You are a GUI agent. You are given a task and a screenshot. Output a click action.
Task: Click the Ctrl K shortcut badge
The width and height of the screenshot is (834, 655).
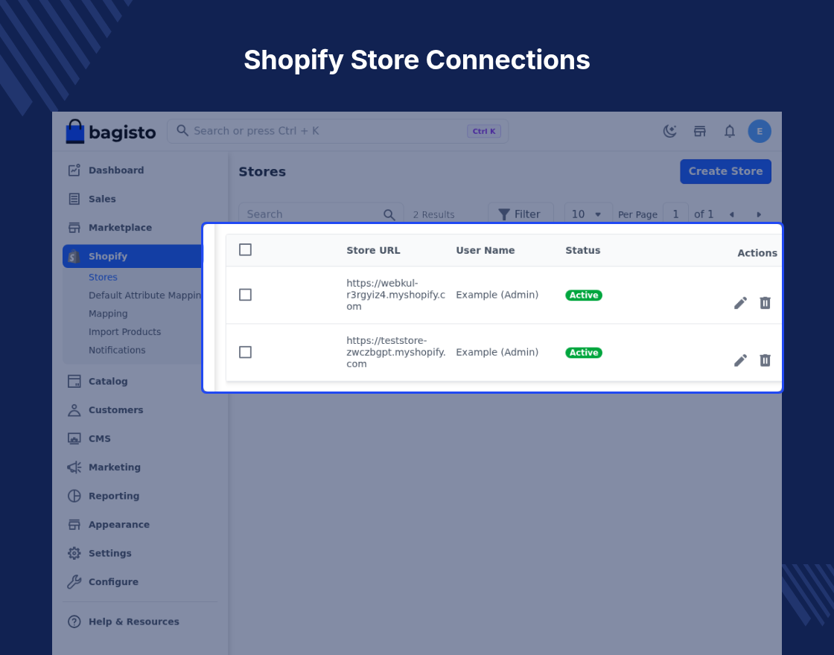[484, 131]
